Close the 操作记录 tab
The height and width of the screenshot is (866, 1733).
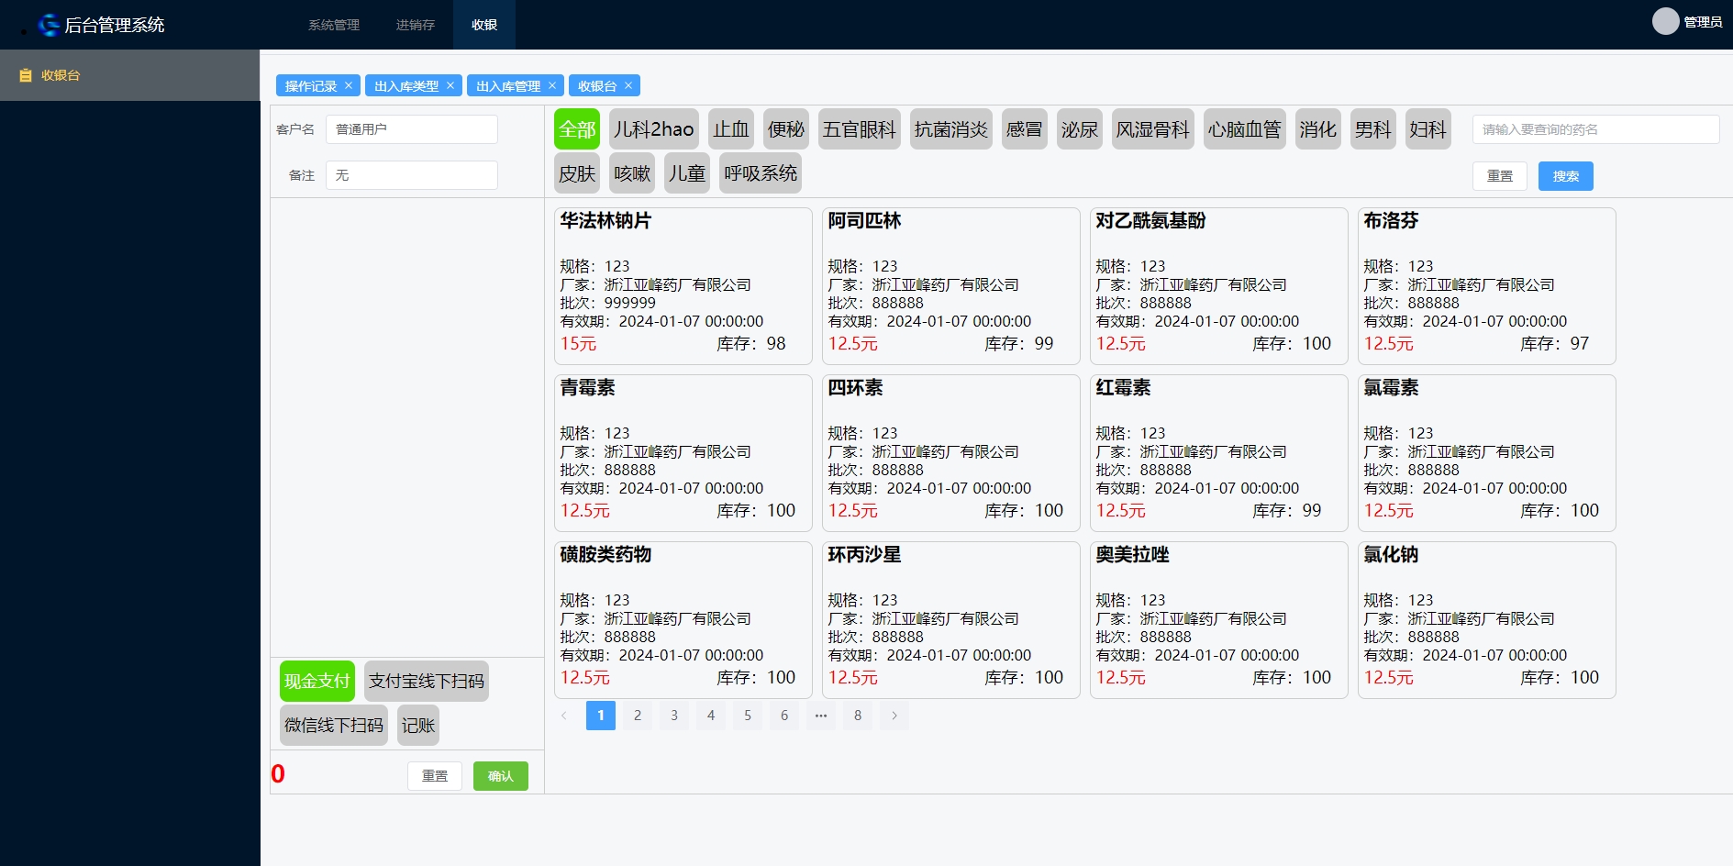point(349,85)
